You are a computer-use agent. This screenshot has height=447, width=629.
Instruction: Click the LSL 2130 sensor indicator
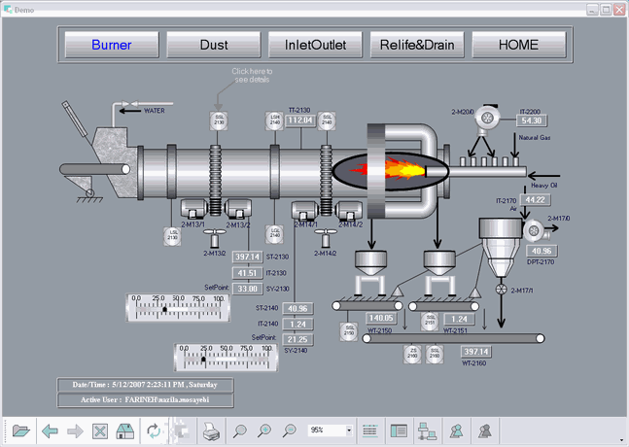click(172, 236)
